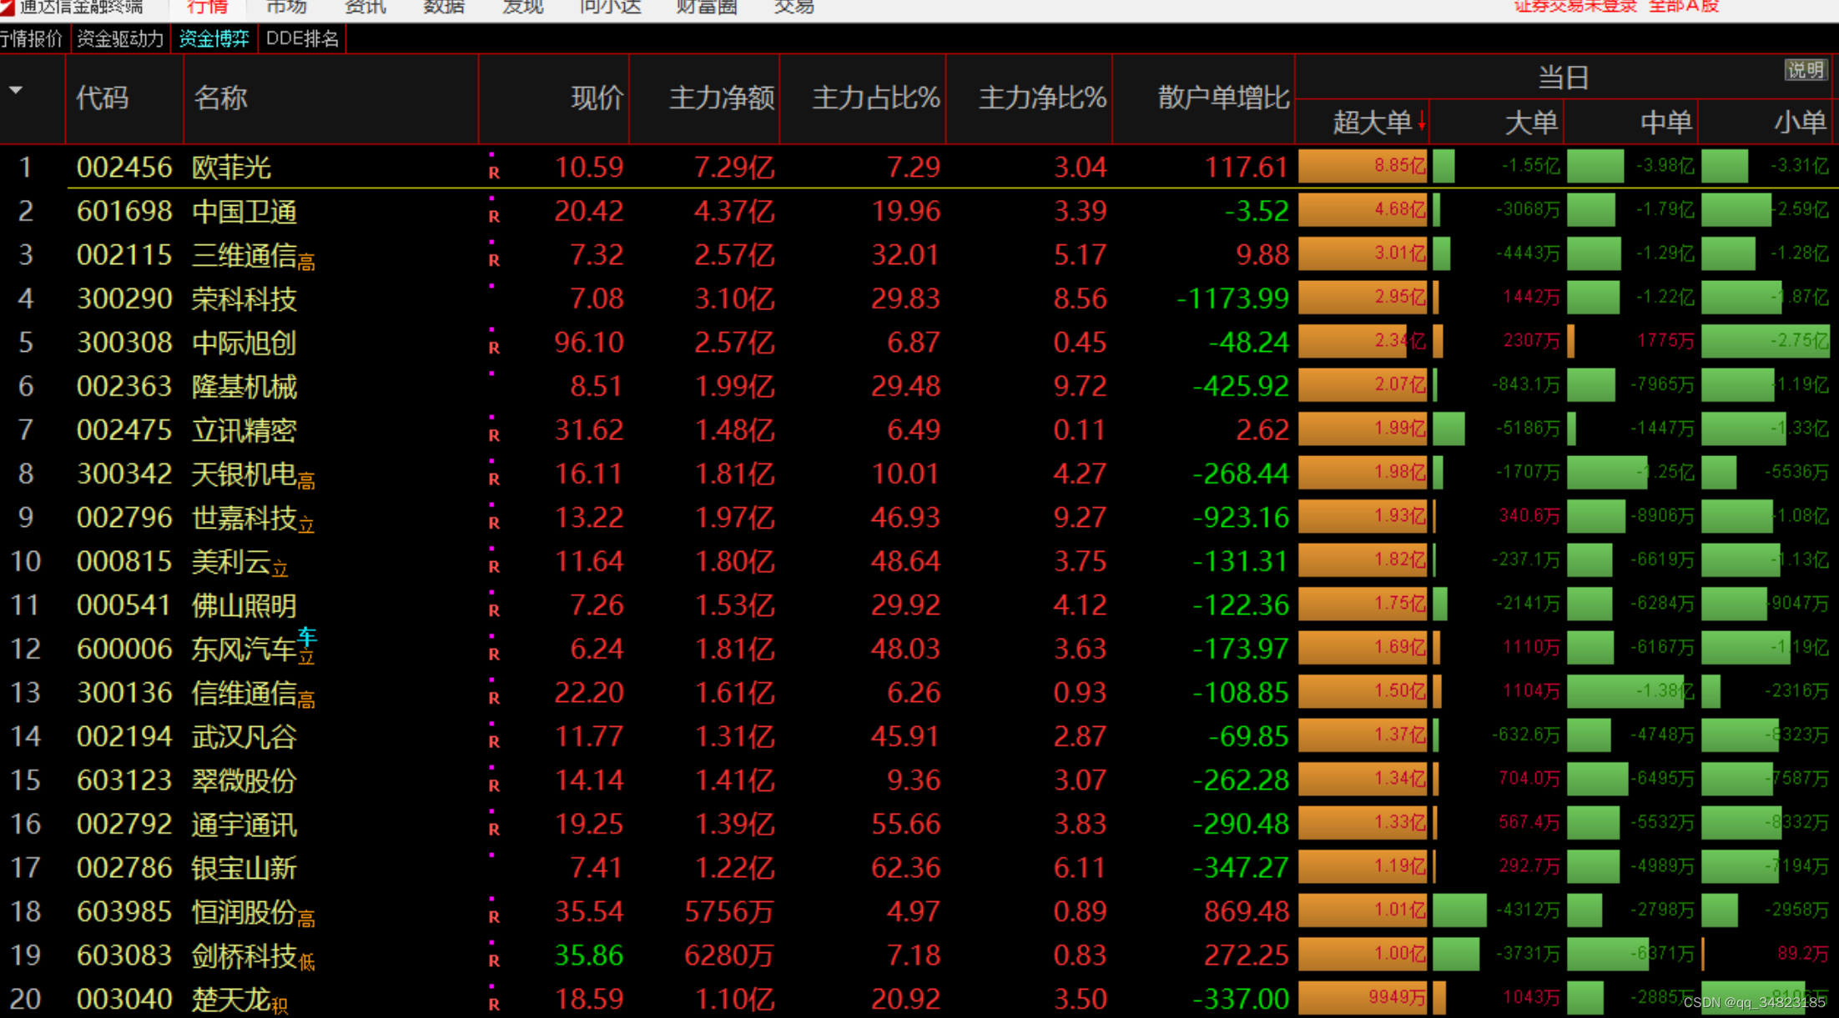Click the R marker icon for 中际旭创
Viewport: 1839px width, 1018px height.
[x=494, y=347]
